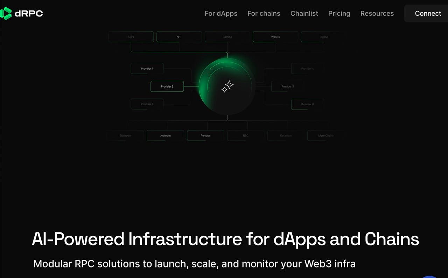Select the Arbitrum chain node
Viewport: 448px width, 278px height.
pos(165,135)
